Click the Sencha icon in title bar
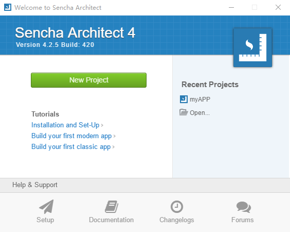Screen dimensions: 290x232 click(8, 7)
